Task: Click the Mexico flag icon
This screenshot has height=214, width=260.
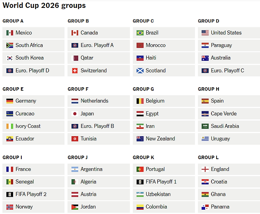Action: [x=10, y=33]
